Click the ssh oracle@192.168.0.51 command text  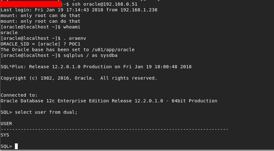[x=105, y=4]
